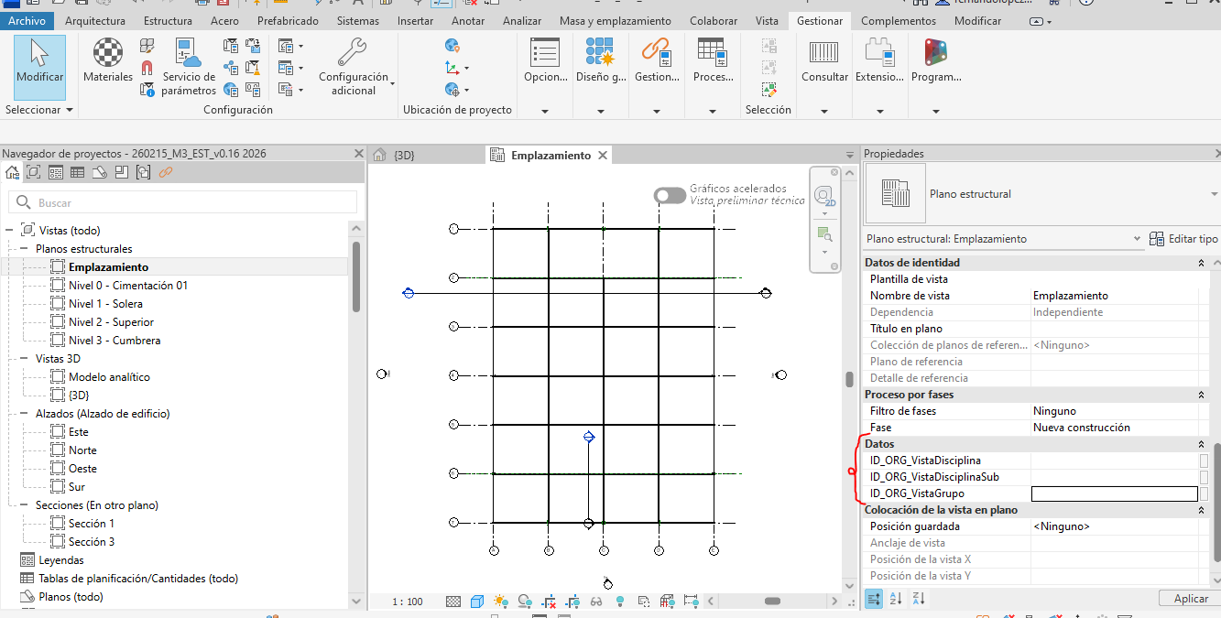This screenshot has width=1221, height=618.
Task: Open Servicio de parámetros
Action: coord(189,60)
